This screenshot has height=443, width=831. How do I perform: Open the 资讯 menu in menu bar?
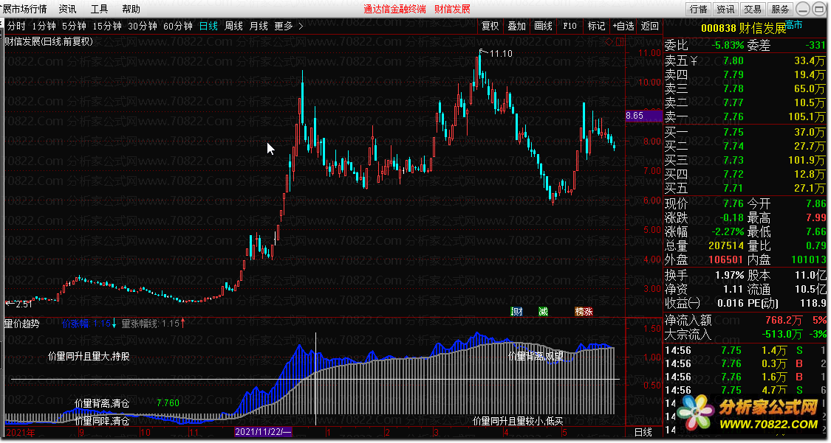(x=67, y=9)
